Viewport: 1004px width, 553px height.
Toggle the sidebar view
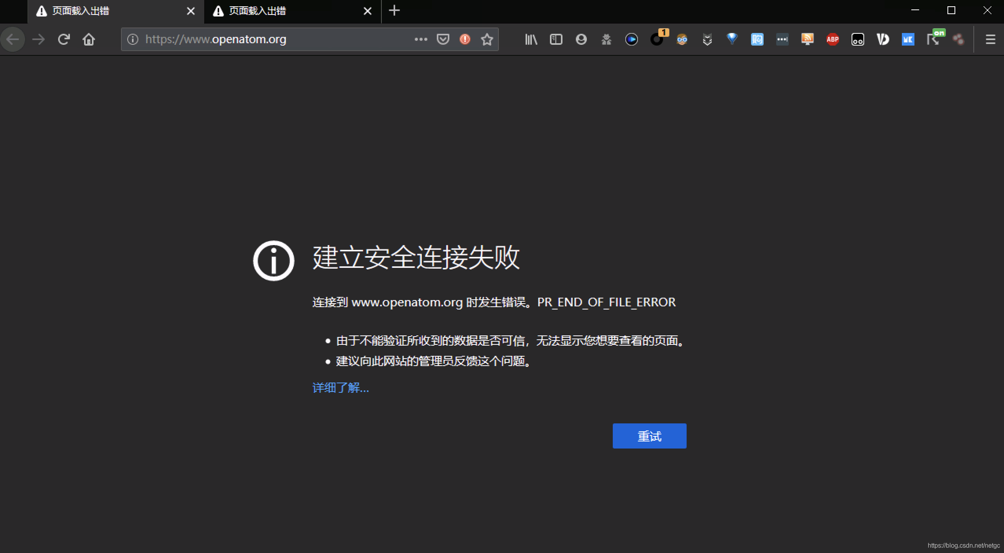556,39
